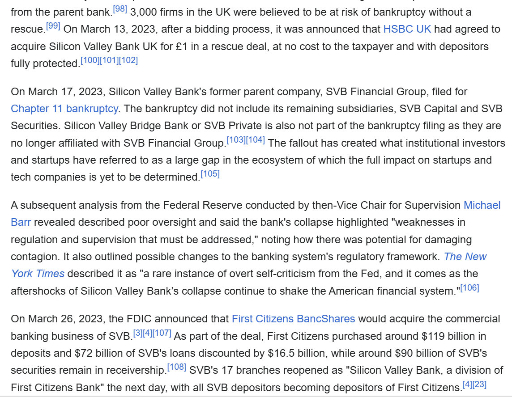The image size is (512, 397).
Task: Open the HSBC UK link
Action: tap(407, 30)
